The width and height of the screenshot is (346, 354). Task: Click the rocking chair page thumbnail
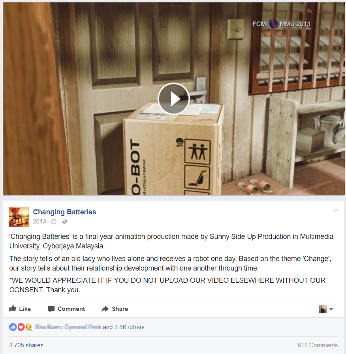[x=19, y=217]
